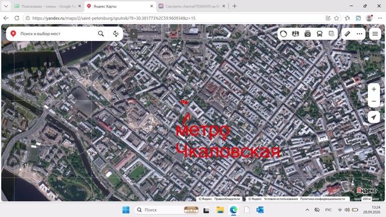Open the route builder icon
The height and width of the screenshot is (217, 386).
(x=116, y=34)
